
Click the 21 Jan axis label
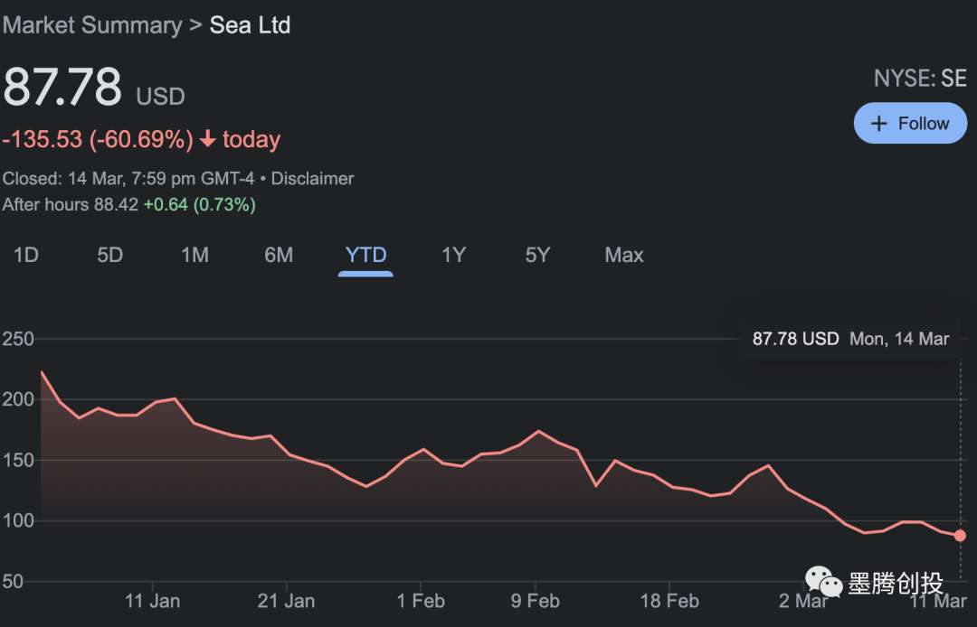(286, 601)
